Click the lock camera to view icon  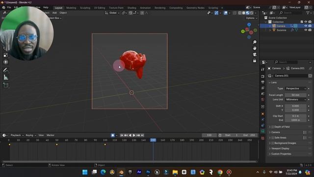[x=255, y=60]
